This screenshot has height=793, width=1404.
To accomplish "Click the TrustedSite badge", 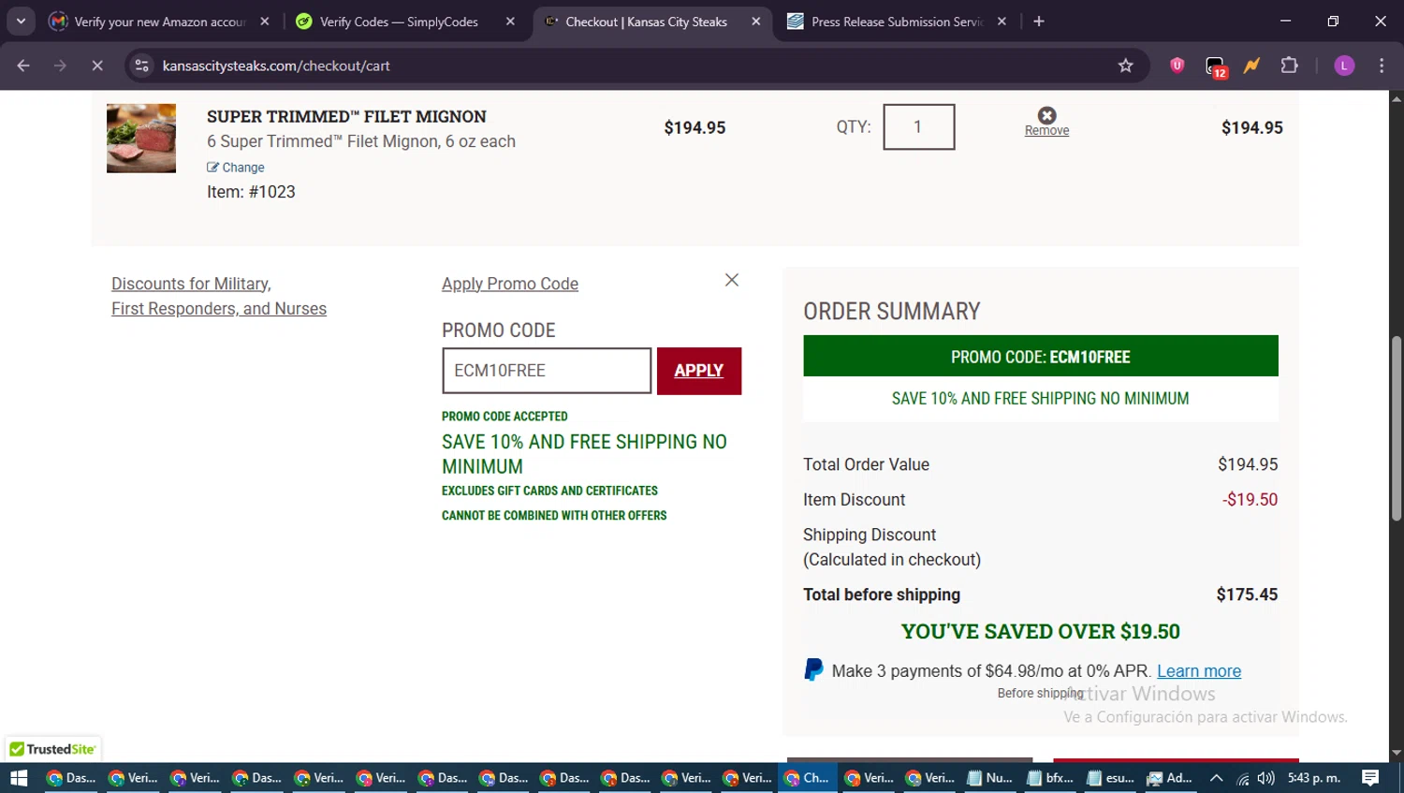I will pyautogui.click(x=53, y=749).
